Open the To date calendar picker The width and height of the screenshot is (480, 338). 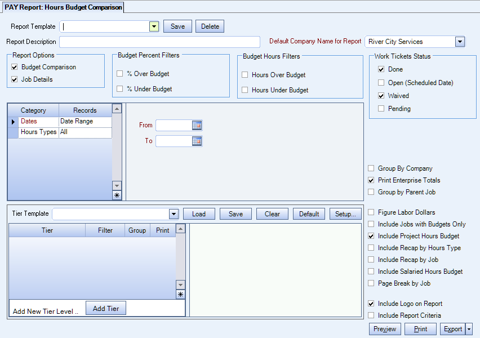[197, 141]
